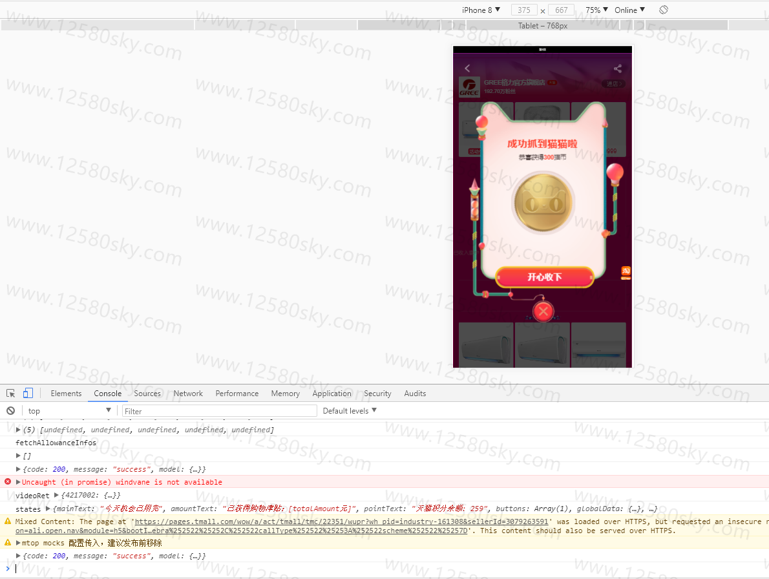This screenshot has width=769, height=579.
Task: Open the Online throttling dropdown
Action: pyautogui.click(x=629, y=10)
